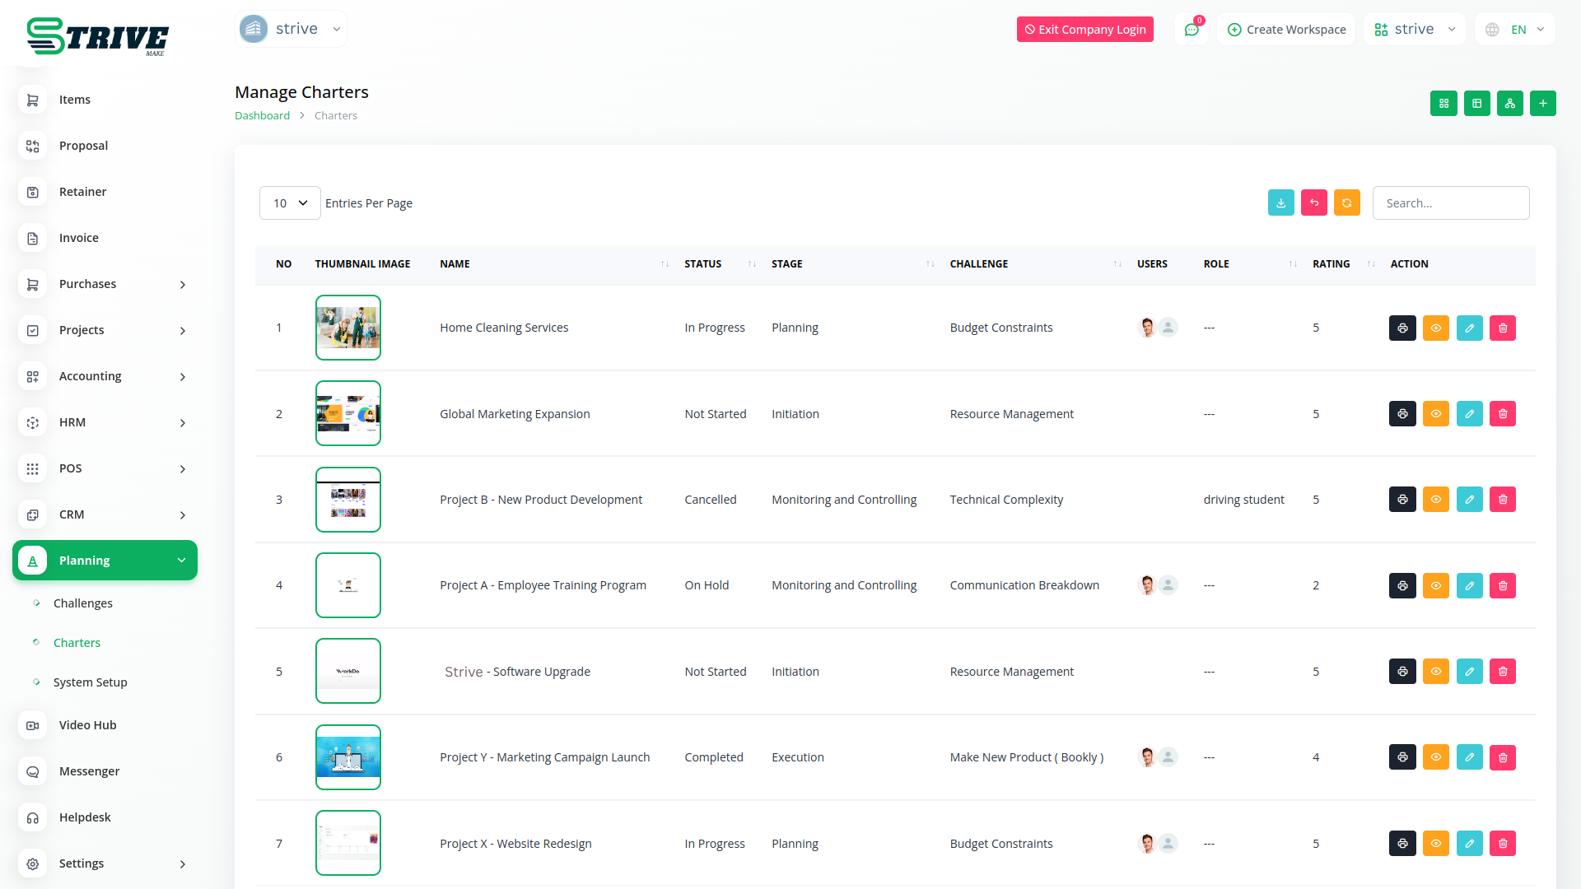Edit Global Marketing Expansion charter
Screen dimensions: 1581x889
(1469, 414)
